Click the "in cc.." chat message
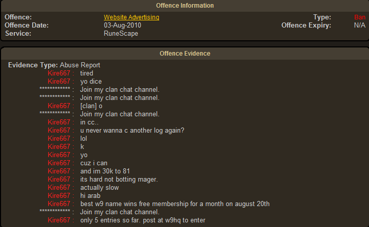369x227 pixels. [90, 122]
